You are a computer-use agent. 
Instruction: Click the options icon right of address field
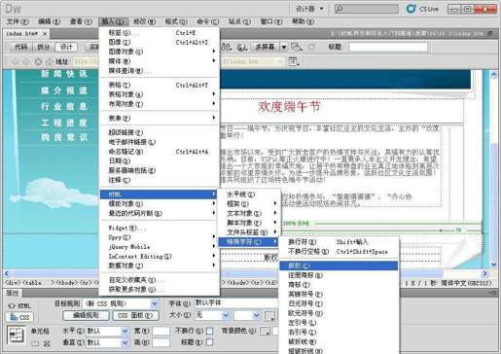(294, 61)
